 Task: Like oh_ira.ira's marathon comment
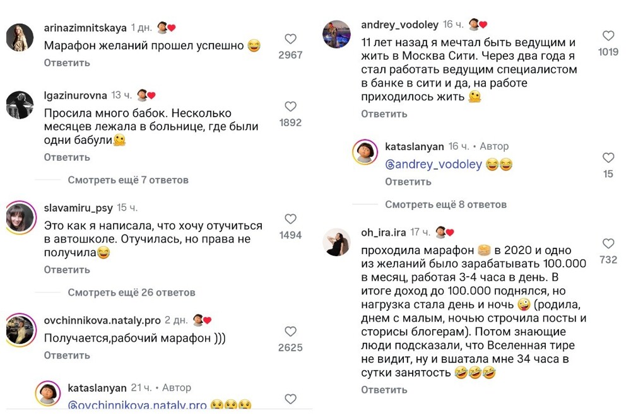608,243
